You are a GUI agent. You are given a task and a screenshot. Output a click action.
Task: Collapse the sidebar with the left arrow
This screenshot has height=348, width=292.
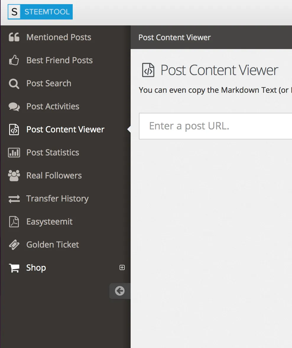[120, 291]
